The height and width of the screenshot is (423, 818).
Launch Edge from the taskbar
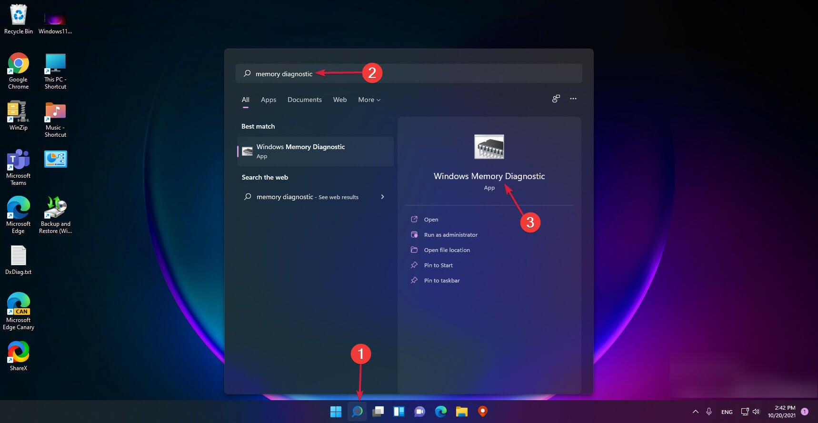pos(441,412)
